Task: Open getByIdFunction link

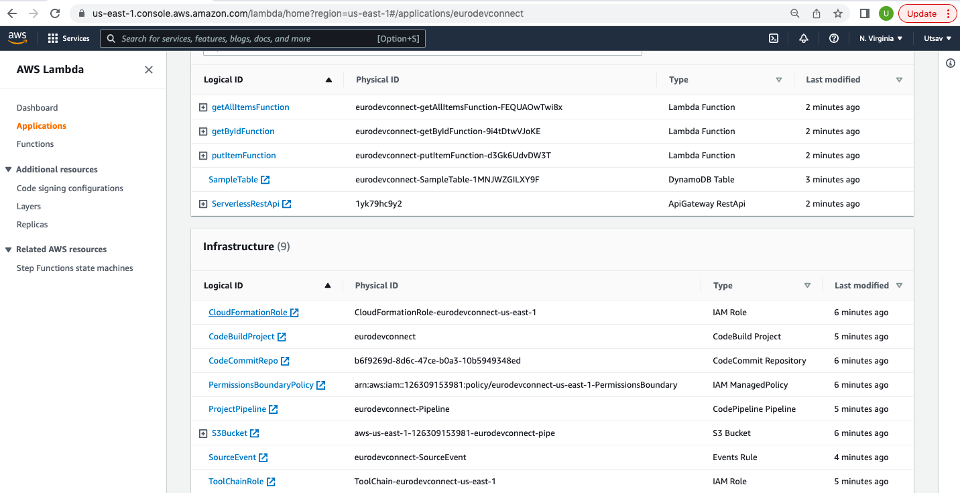Action: [x=243, y=131]
